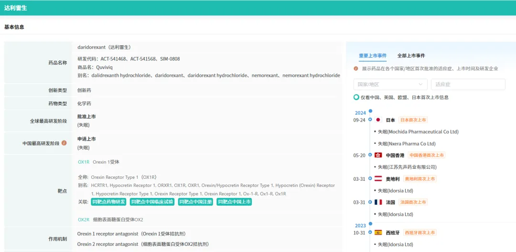Click the 日本首次上市 orange tag
Screen dimensions: 516x252
[413, 120]
